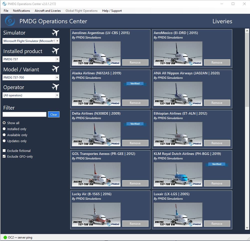
Task: Click the Liveries page heading
Action: click(222, 21)
